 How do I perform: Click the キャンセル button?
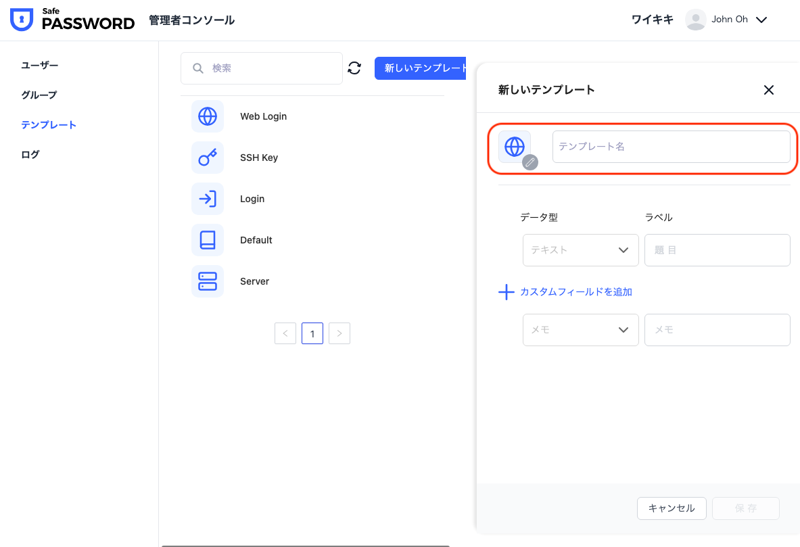click(x=672, y=508)
